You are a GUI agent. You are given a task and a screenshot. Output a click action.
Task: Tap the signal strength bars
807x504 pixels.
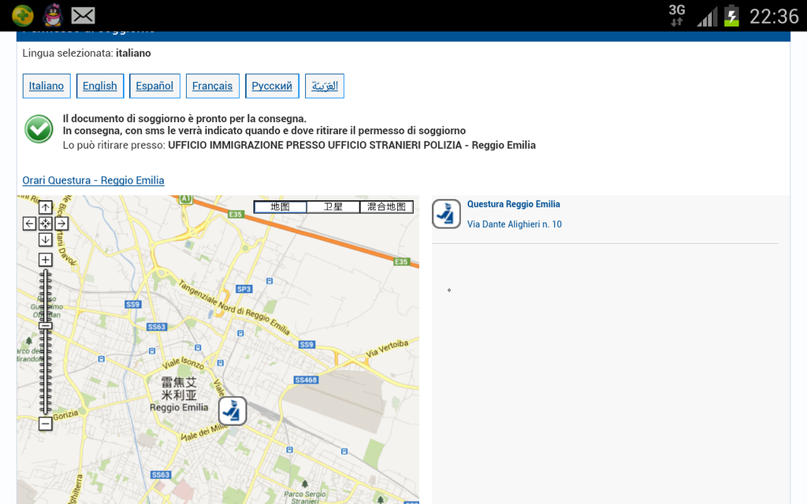click(x=707, y=17)
